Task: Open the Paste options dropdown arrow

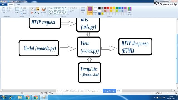Action: (3, 14)
